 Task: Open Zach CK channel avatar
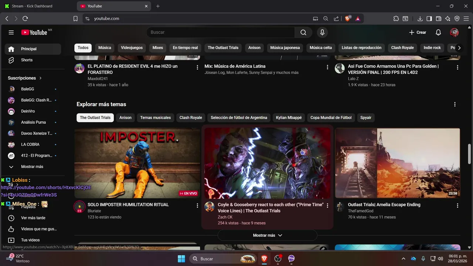[x=210, y=207]
